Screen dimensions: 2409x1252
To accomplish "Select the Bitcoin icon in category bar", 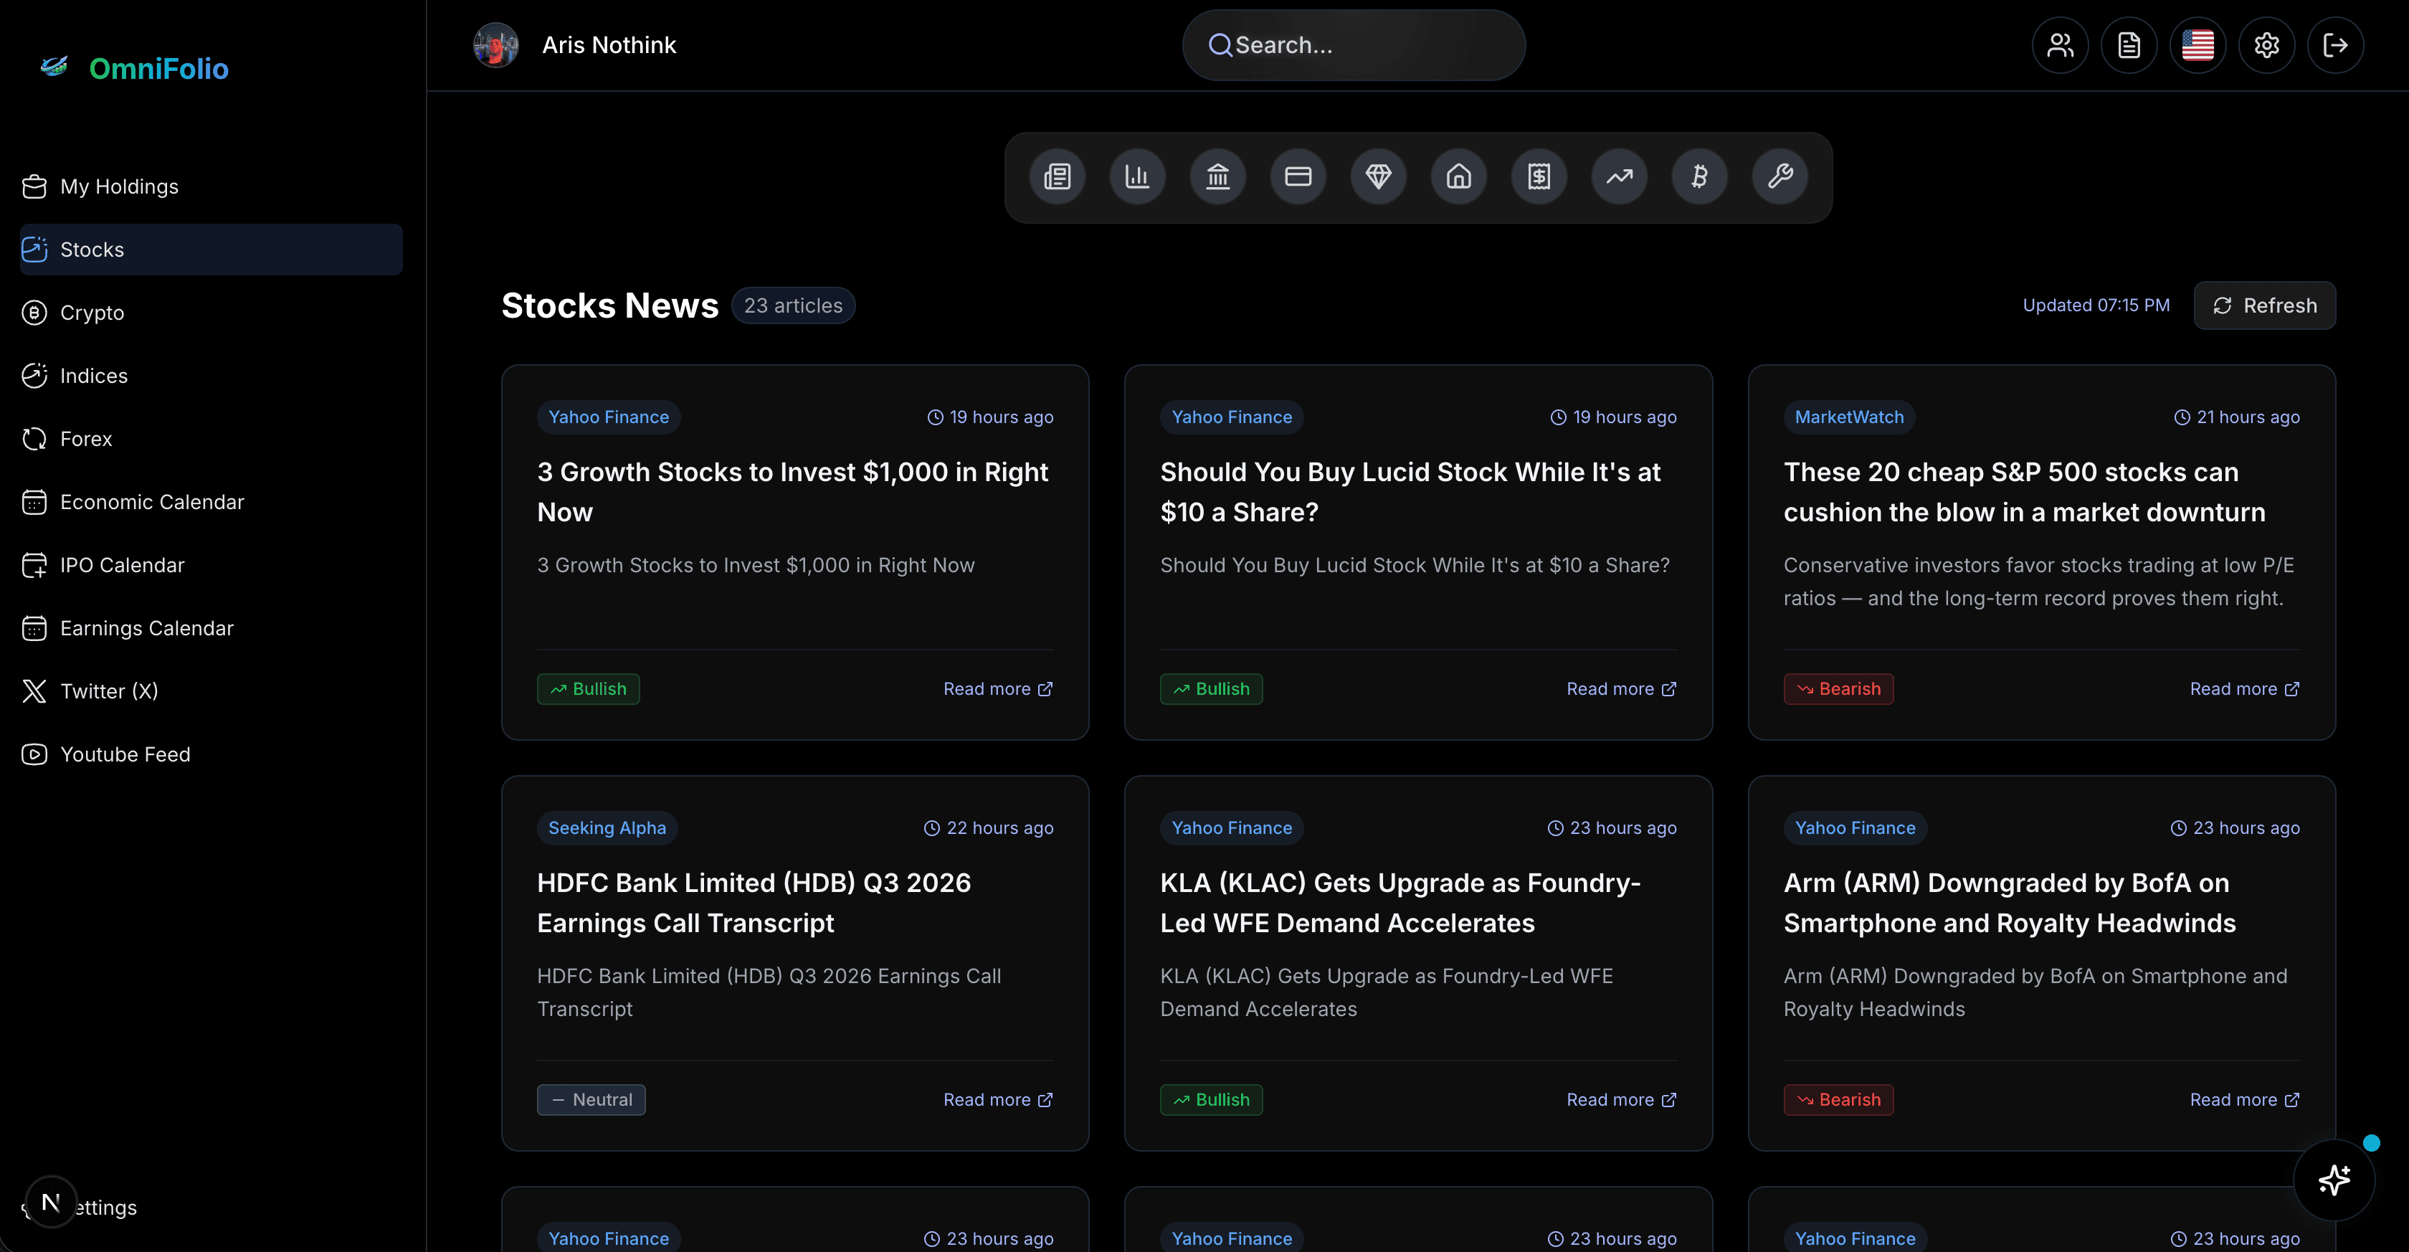I will 1699,176.
